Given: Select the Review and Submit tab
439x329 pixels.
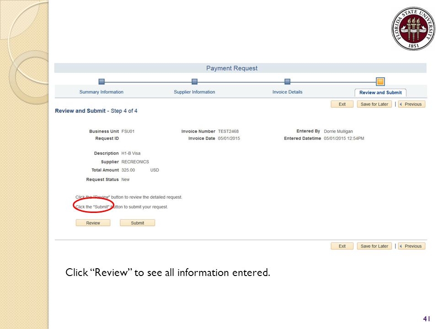Looking at the screenshot, I should point(380,93).
